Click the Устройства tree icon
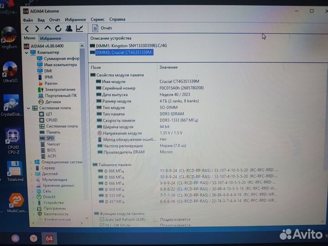Viewport: 328px width, 246px height. point(39,203)
